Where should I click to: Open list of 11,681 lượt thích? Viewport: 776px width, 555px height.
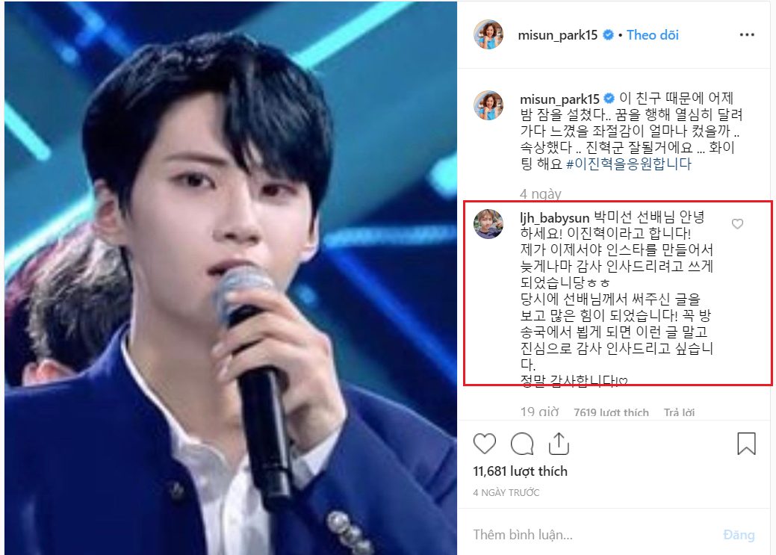click(x=520, y=471)
